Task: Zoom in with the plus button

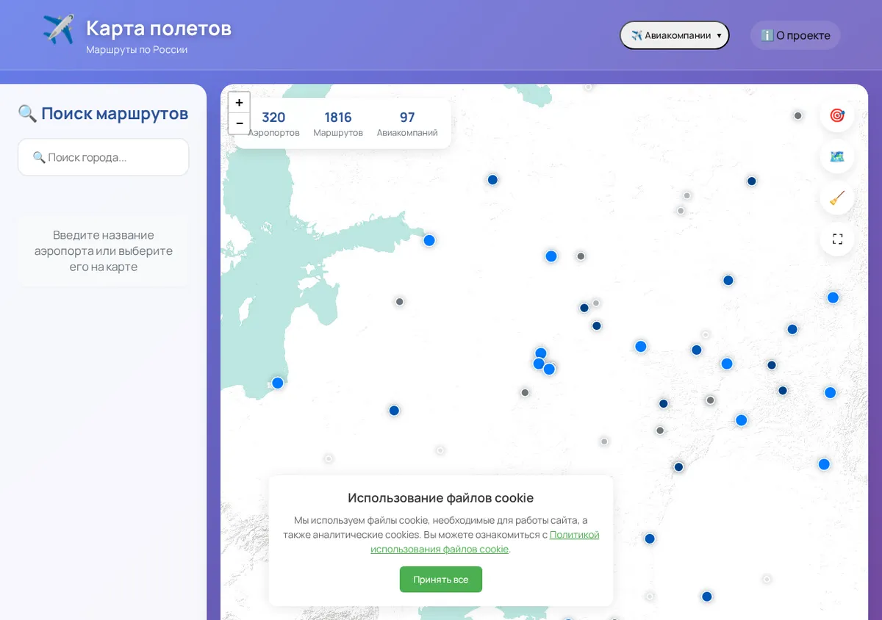Action: click(240, 103)
